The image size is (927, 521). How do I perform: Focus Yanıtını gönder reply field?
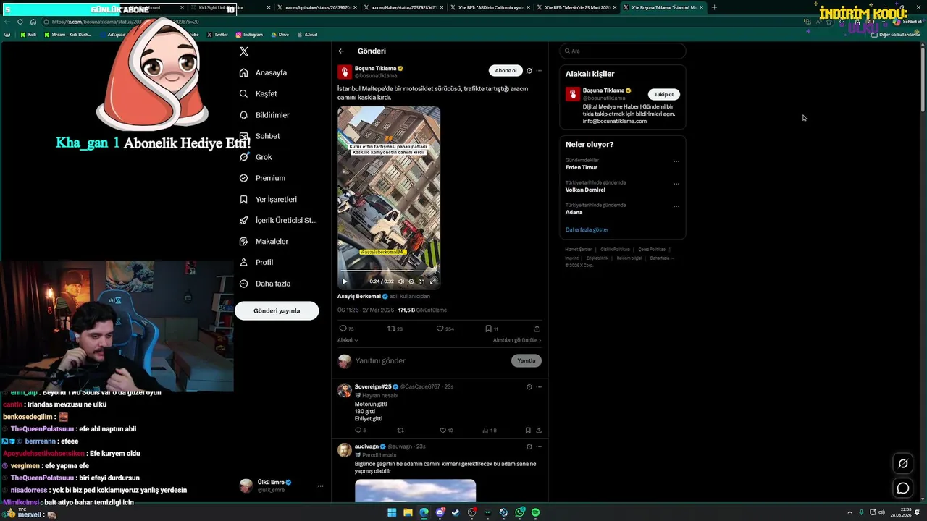click(x=431, y=360)
